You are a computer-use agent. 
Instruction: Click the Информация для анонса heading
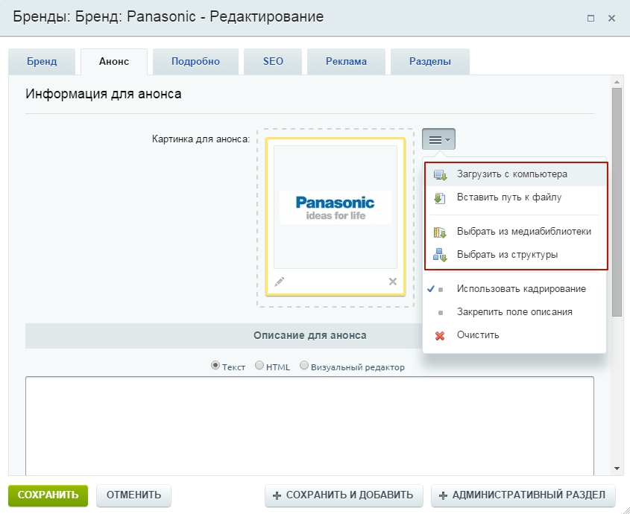coord(104,94)
